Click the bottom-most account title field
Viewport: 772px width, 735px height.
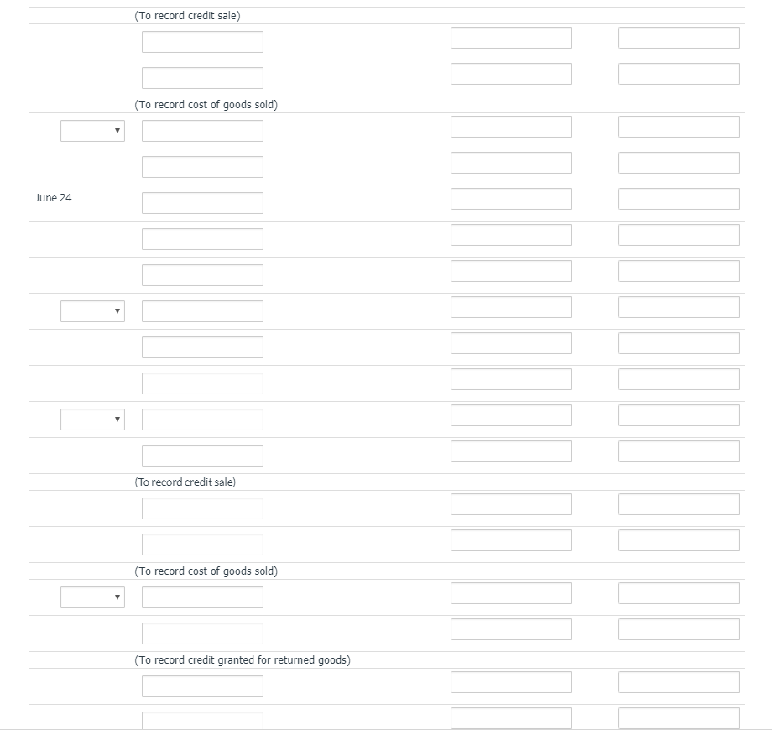202,720
